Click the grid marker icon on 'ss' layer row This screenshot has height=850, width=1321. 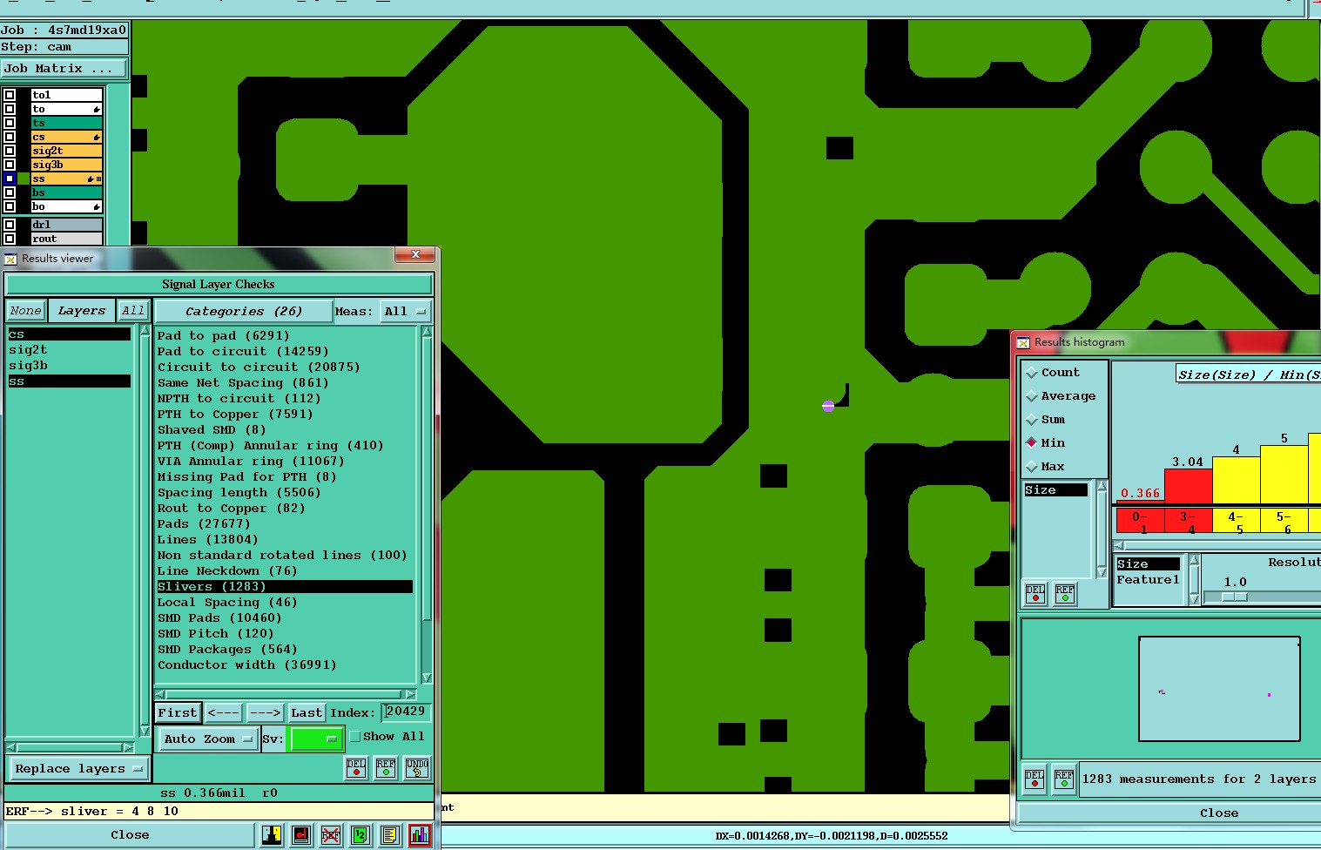click(98, 179)
